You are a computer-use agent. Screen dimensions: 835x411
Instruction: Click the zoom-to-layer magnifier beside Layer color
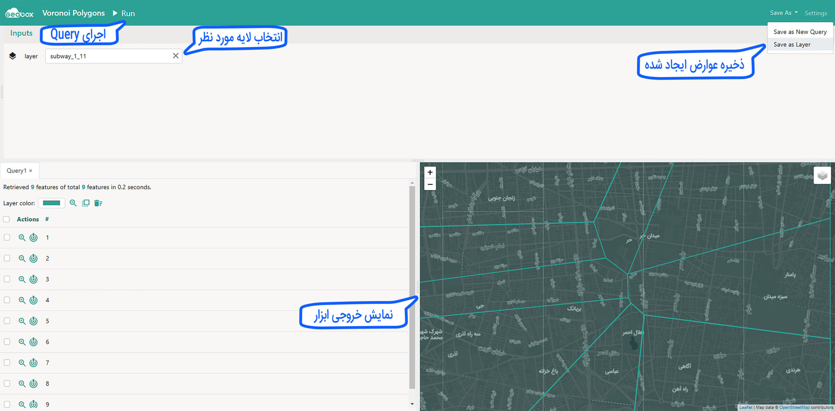coord(73,203)
